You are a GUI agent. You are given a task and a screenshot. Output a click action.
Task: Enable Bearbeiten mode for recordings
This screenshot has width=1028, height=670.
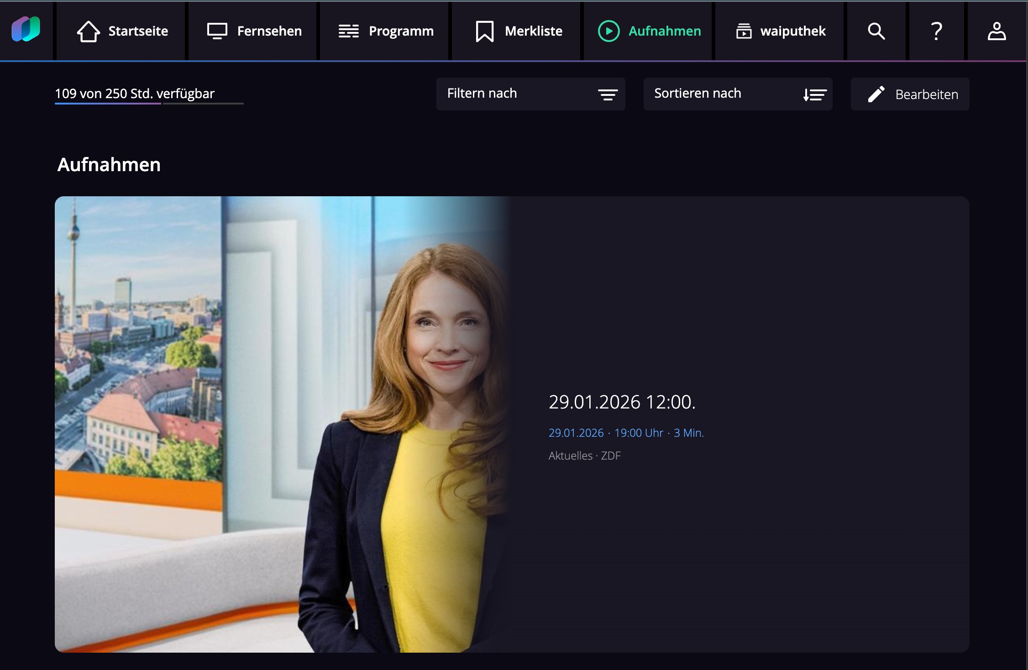(910, 94)
